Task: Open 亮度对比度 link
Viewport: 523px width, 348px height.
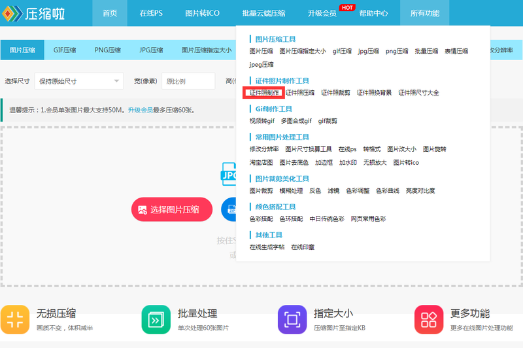Action: coord(420,190)
